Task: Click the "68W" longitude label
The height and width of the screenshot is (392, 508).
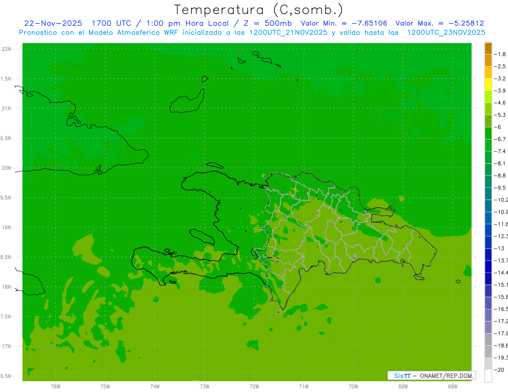Action: [x=453, y=387]
